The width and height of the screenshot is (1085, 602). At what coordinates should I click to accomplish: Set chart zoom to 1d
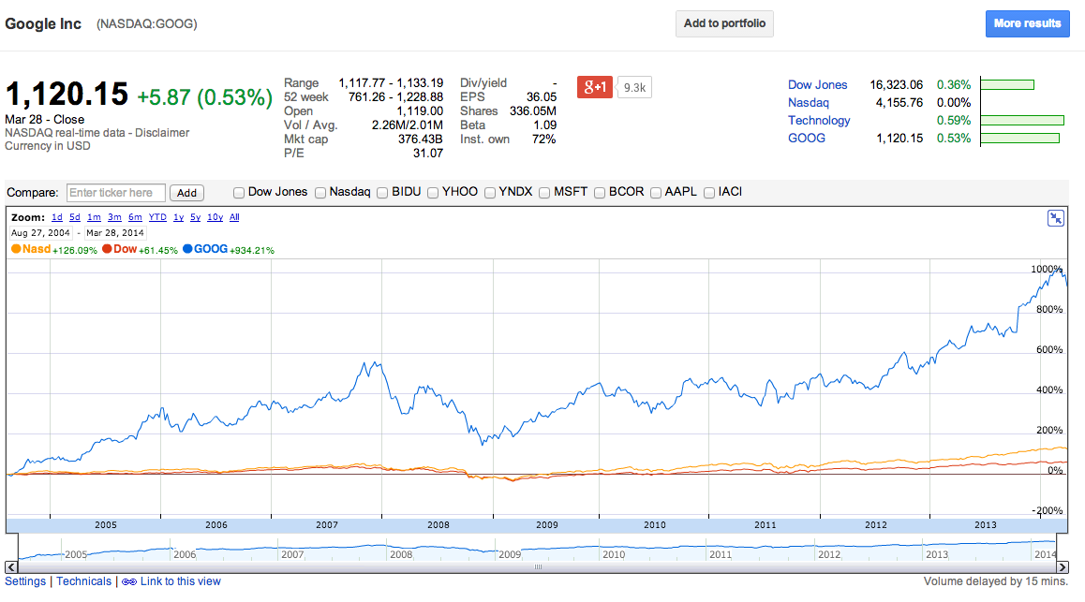point(57,217)
